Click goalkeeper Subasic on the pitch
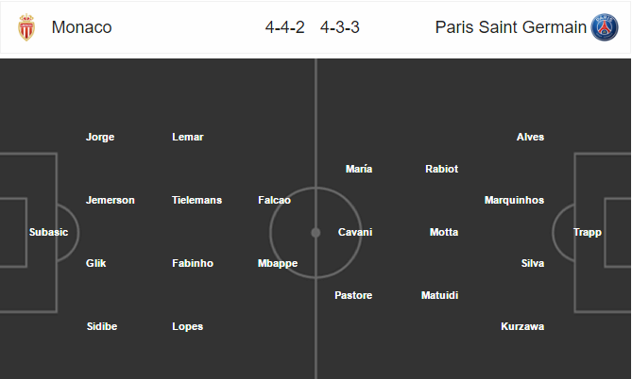Screen dimensions: 632x379 [48, 232]
